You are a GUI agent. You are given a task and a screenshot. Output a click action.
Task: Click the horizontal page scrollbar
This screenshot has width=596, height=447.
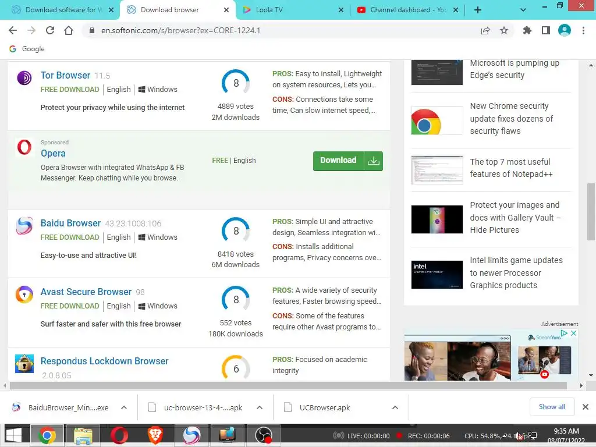(x=288, y=385)
